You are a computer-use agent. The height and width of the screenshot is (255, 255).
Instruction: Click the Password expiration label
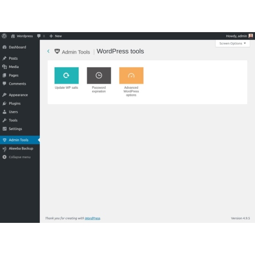coord(99,89)
